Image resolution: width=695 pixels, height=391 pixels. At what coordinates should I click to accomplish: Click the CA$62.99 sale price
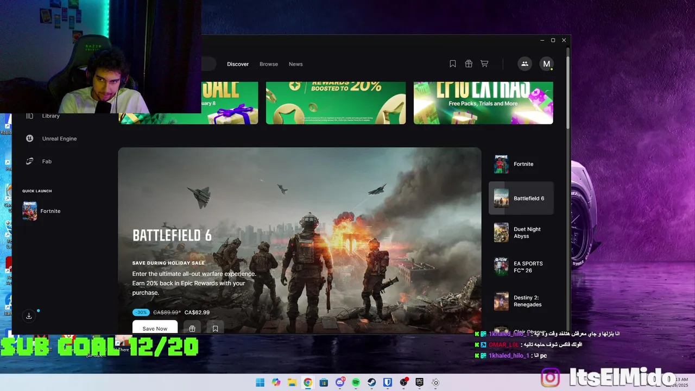197,312
